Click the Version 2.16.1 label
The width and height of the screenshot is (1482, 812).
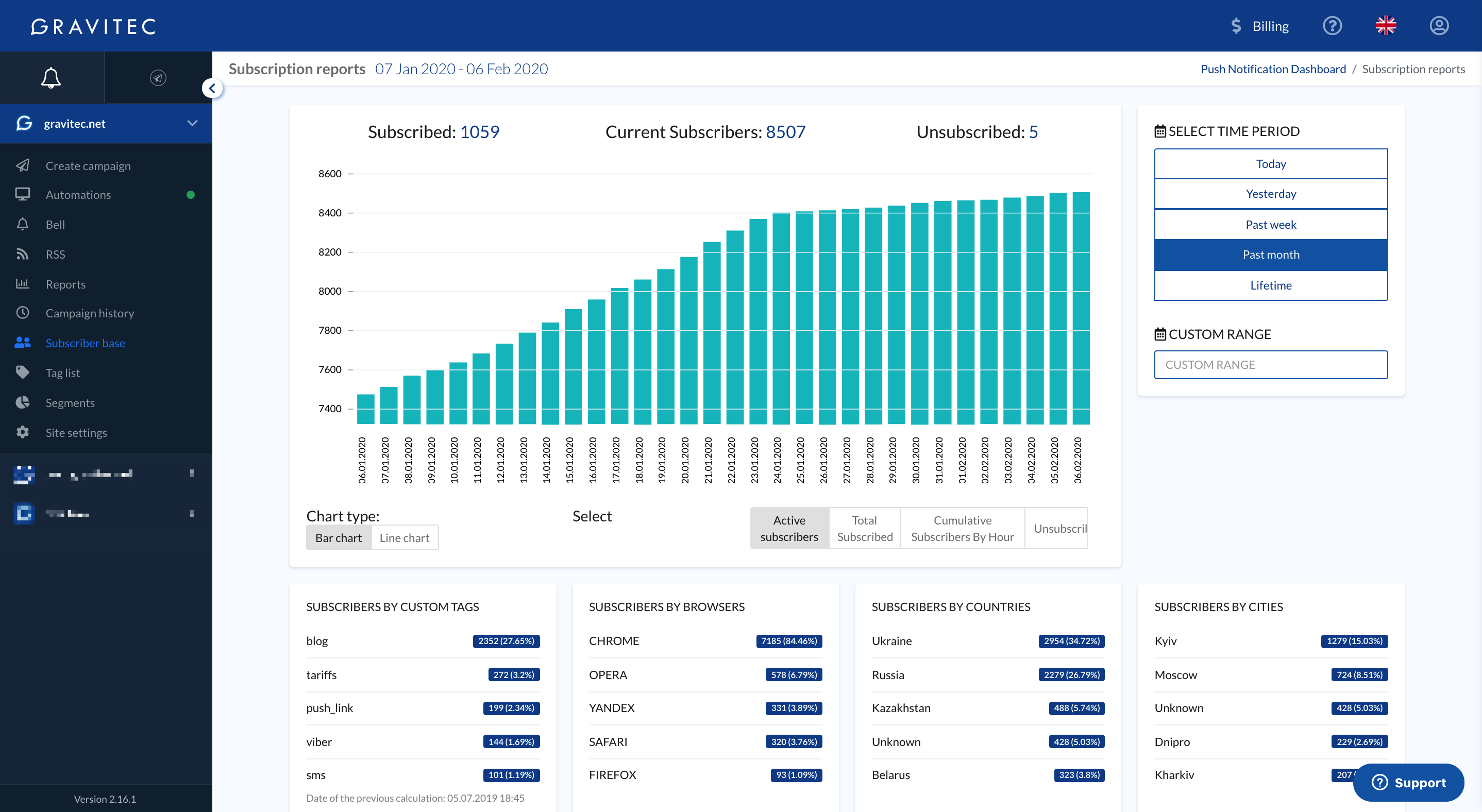click(105, 799)
